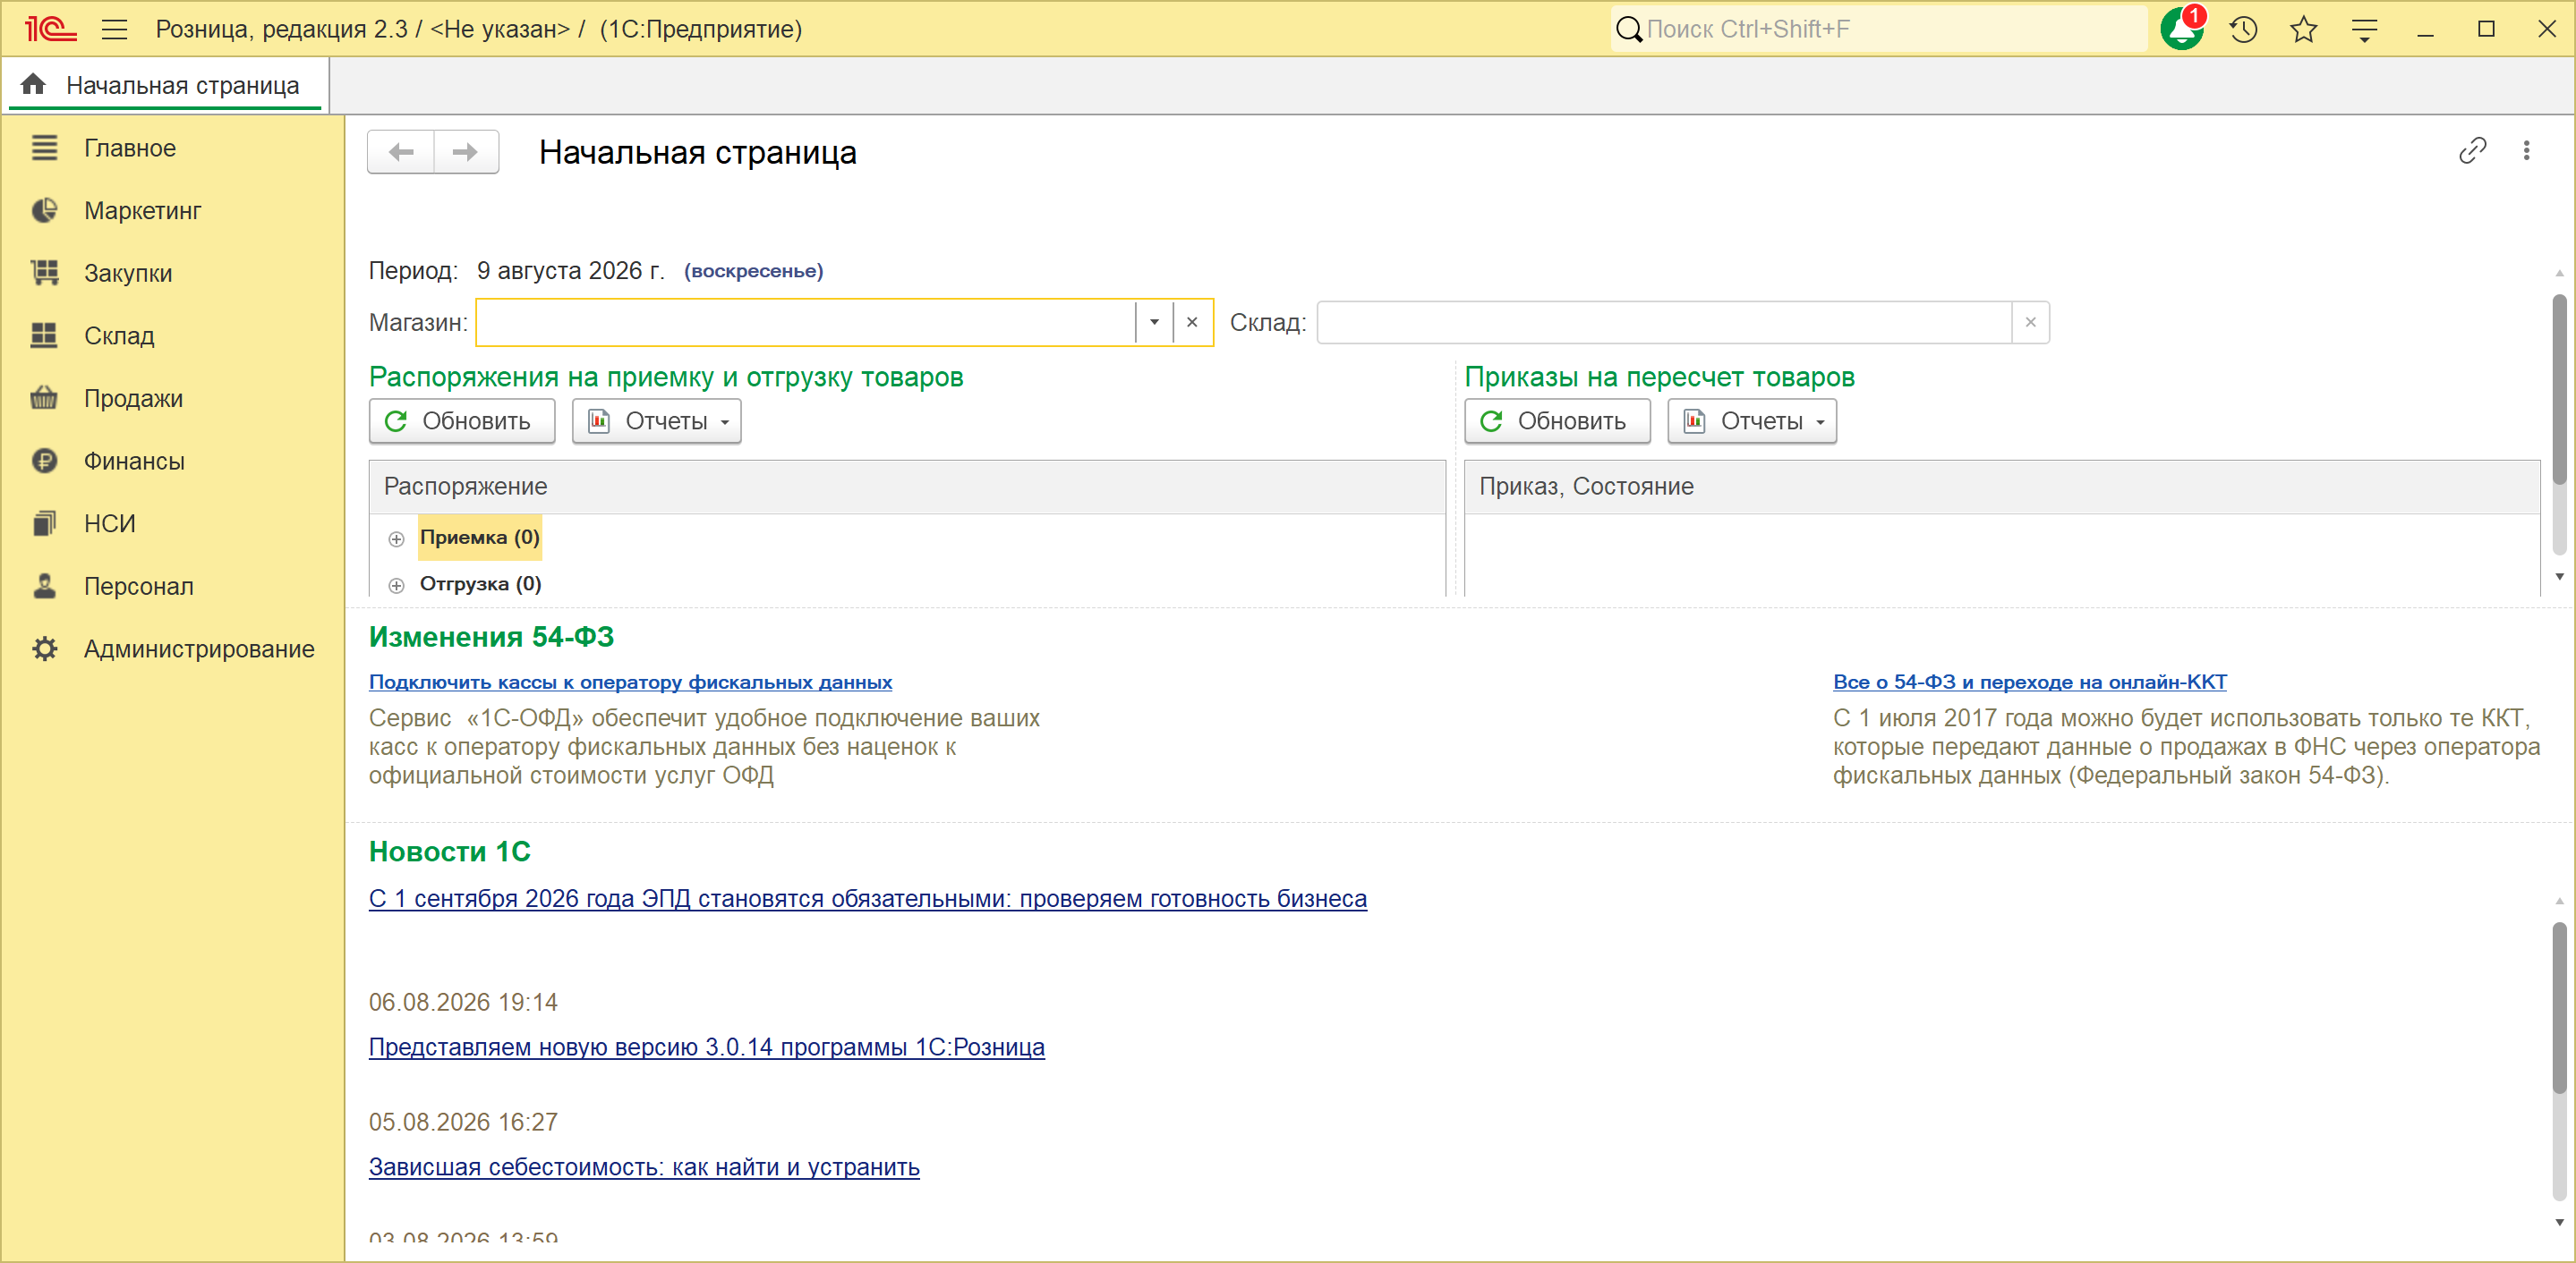Viewport: 2576px width, 1263px height.
Task: Click the search magnifier icon
Action: [1629, 29]
